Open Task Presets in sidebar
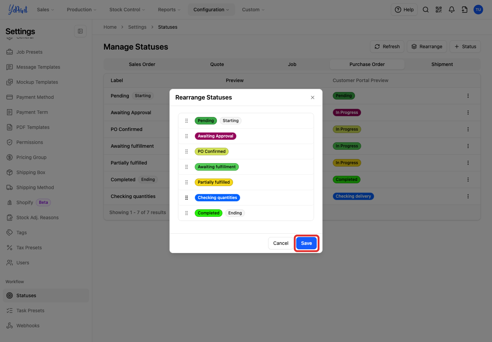Image resolution: width=492 pixels, height=342 pixels. (x=46, y=311)
